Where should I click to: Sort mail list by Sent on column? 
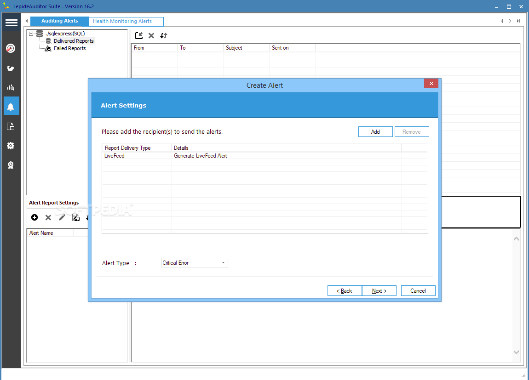(x=293, y=48)
